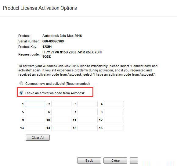Click activation code field 16

114,128
